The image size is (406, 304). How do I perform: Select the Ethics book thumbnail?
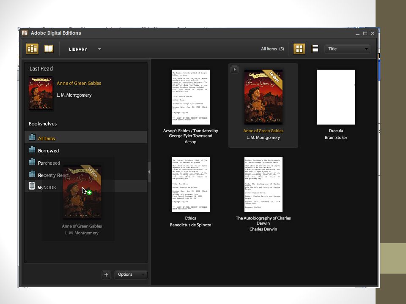pyautogui.click(x=191, y=185)
